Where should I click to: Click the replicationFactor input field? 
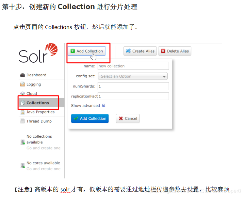133,96
